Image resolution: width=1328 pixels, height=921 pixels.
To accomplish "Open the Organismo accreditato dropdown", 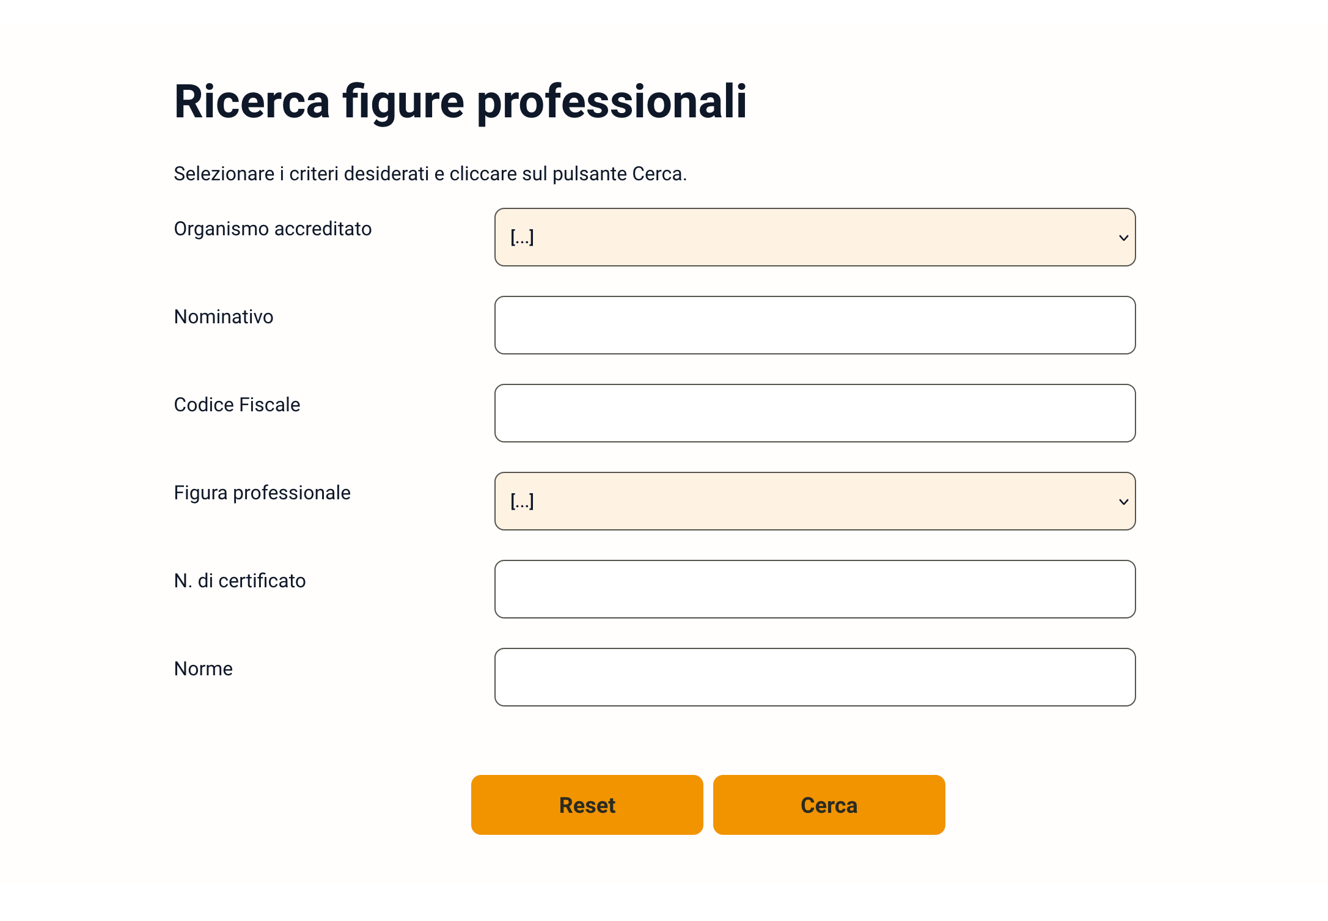I will point(814,237).
